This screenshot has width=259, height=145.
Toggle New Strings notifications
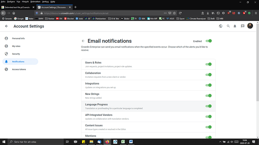(209, 96)
